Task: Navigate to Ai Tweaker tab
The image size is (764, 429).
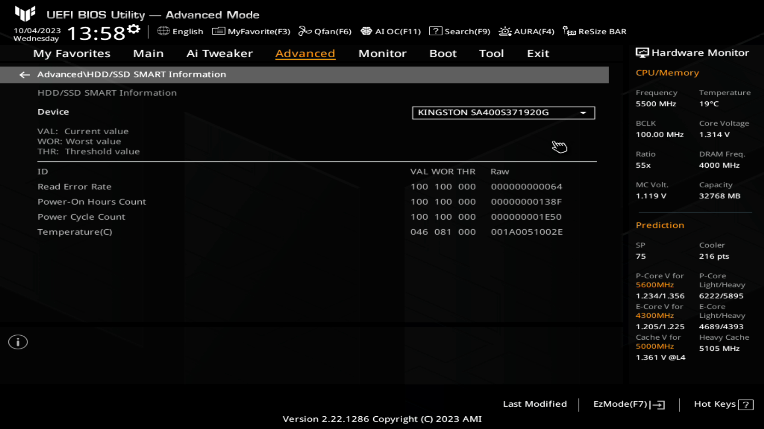Action: [219, 53]
